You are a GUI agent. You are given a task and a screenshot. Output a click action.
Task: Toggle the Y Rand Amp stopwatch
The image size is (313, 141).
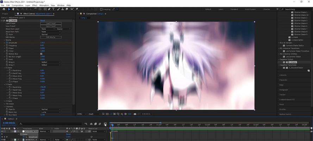pyautogui.click(x=10, y=87)
